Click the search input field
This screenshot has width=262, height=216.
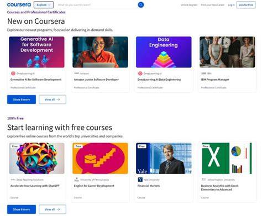[97, 5]
